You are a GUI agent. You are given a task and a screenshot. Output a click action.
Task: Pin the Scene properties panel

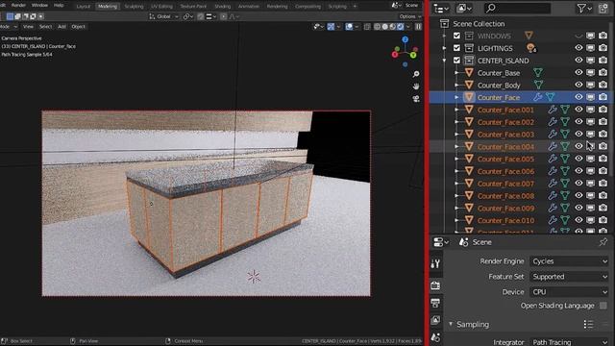pyautogui.click(x=603, y=242)
